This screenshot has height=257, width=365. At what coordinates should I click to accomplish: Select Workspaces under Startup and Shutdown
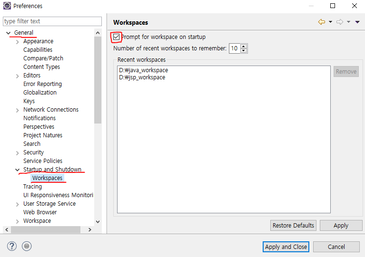(47, 178)
